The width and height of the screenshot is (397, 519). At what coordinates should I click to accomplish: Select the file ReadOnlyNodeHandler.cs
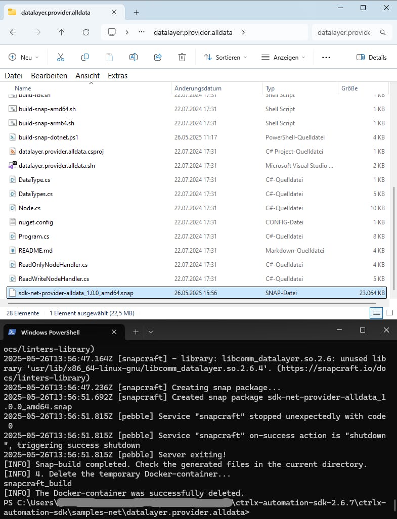tap(197, 264)
